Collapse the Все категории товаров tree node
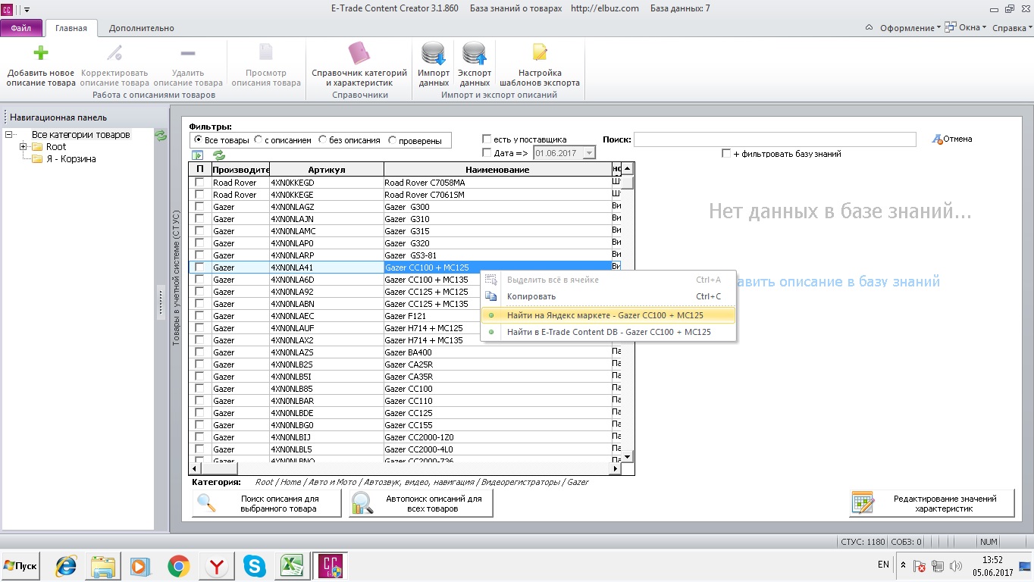 [9, 135]
